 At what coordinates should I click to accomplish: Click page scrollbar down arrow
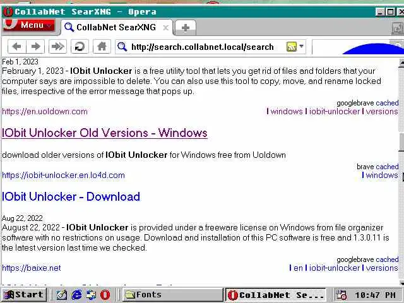click(401, 283)
